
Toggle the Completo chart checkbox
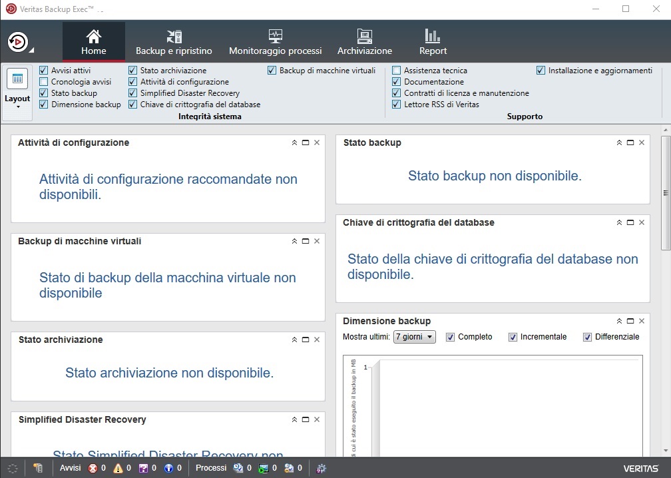[450, 338]
